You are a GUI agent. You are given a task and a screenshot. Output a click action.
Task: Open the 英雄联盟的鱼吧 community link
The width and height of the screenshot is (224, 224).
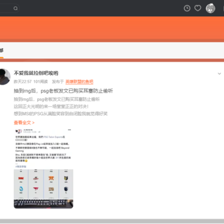pyautogui.click(x=80, y=82)
